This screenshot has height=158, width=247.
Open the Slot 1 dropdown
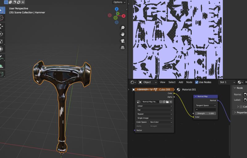(x=227, y=82)
